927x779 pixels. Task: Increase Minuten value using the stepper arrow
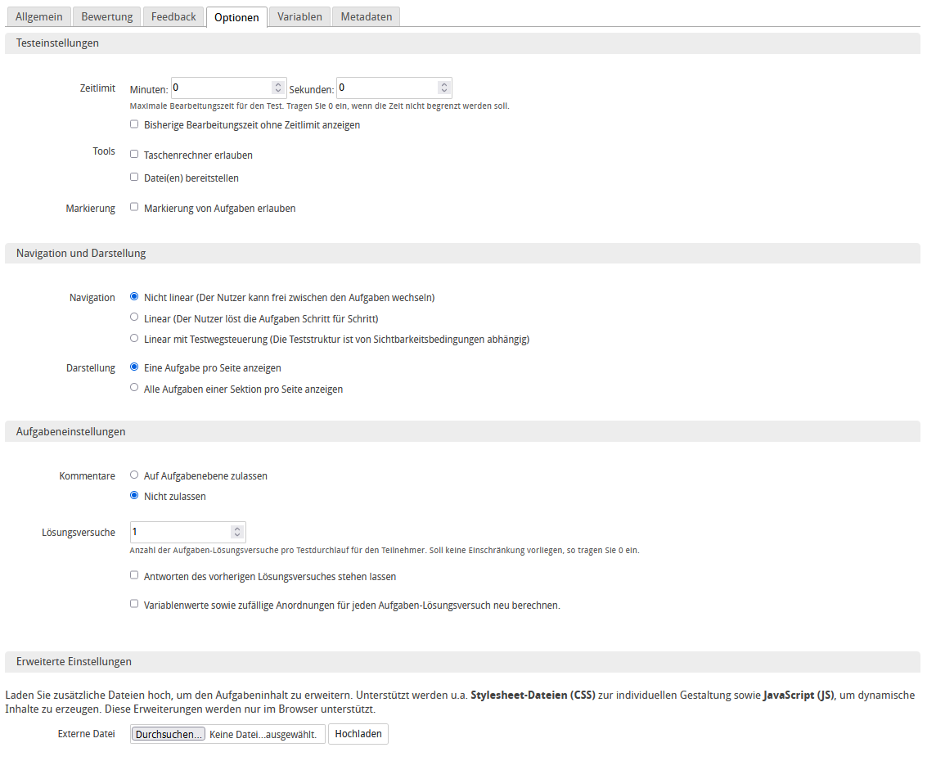[278, 84]
